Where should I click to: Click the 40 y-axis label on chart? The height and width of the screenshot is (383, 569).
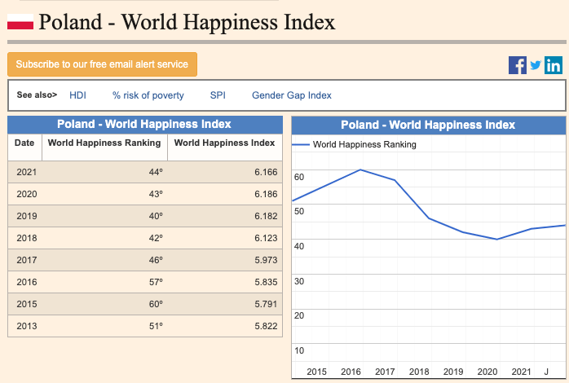point(299,246)
